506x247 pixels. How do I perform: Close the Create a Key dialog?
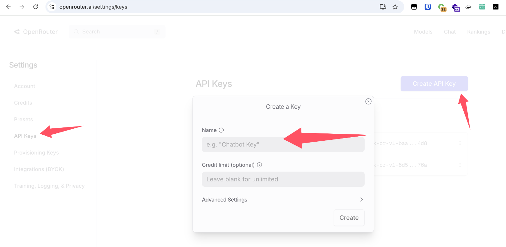pos(368,101)
